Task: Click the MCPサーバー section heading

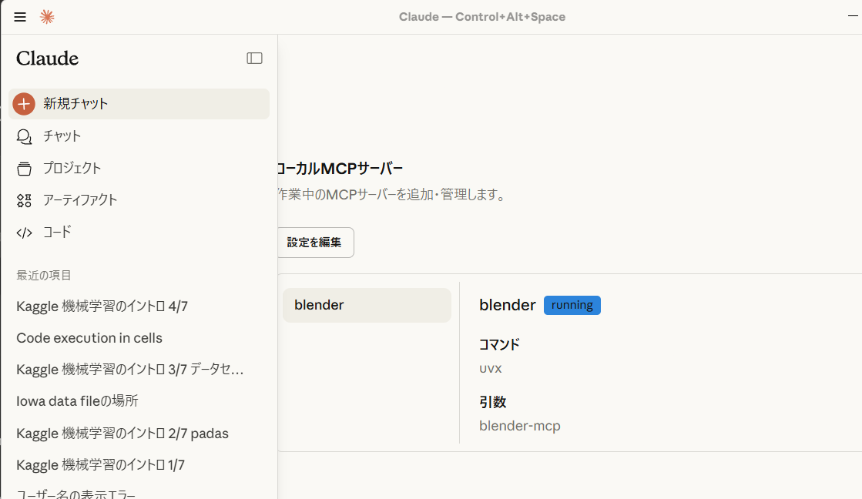Action: click(x=340, y=169)
